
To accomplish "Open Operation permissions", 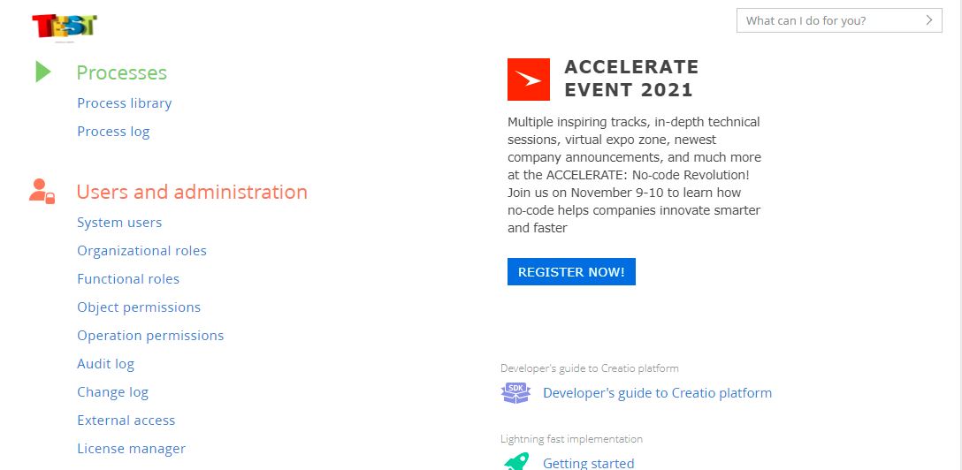I will tap(150, 335).
